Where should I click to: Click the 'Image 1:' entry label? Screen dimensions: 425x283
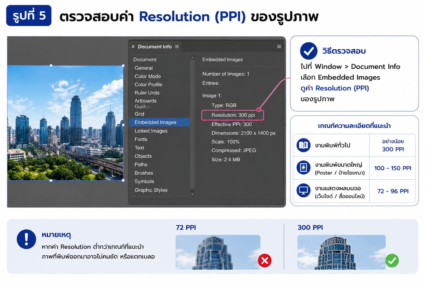(x=212, y=96)
